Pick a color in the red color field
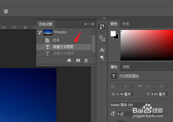Image resolution: width=173 pixels, height=122 pixels. (x=147, y=45)
